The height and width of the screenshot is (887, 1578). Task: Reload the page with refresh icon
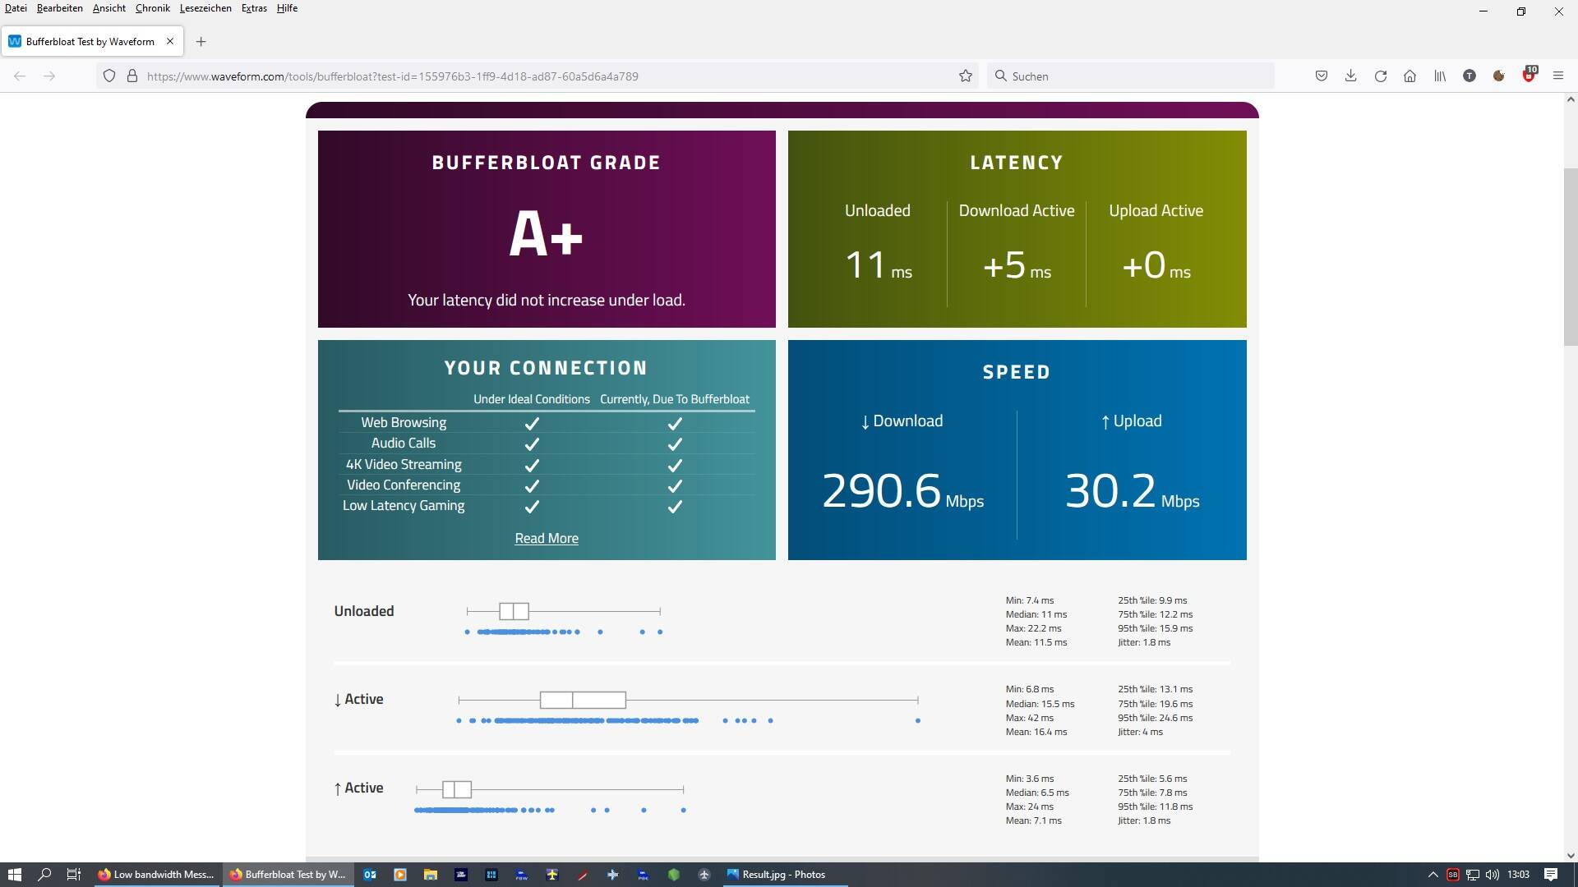tap(1381, 76)
